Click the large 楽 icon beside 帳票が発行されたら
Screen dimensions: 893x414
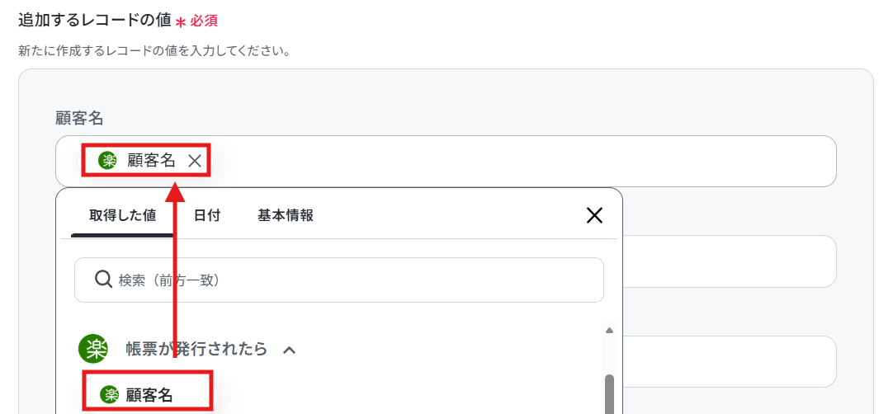(x=93, y=349)
